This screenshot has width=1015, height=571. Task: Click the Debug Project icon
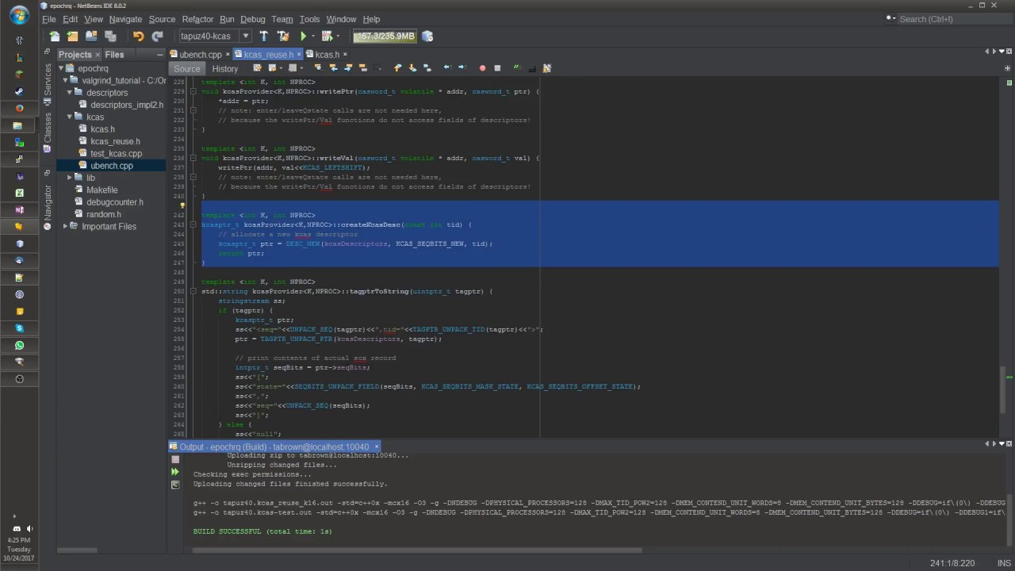pyautogui.click(x=327, y=36)
